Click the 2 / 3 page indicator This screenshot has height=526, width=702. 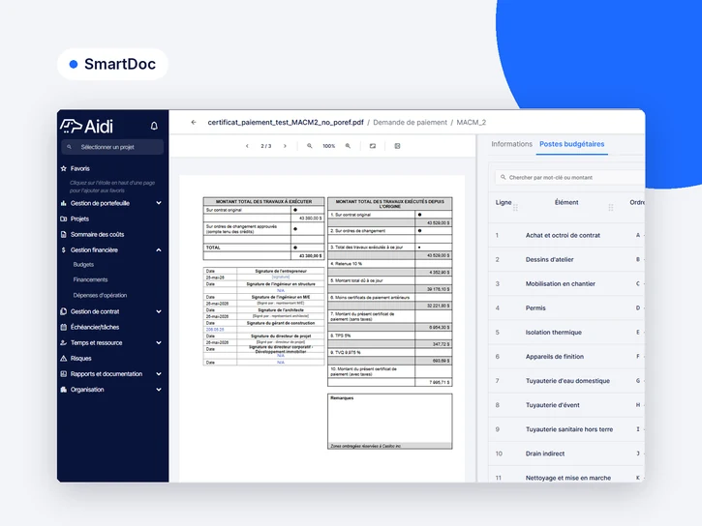click(266, 146)
